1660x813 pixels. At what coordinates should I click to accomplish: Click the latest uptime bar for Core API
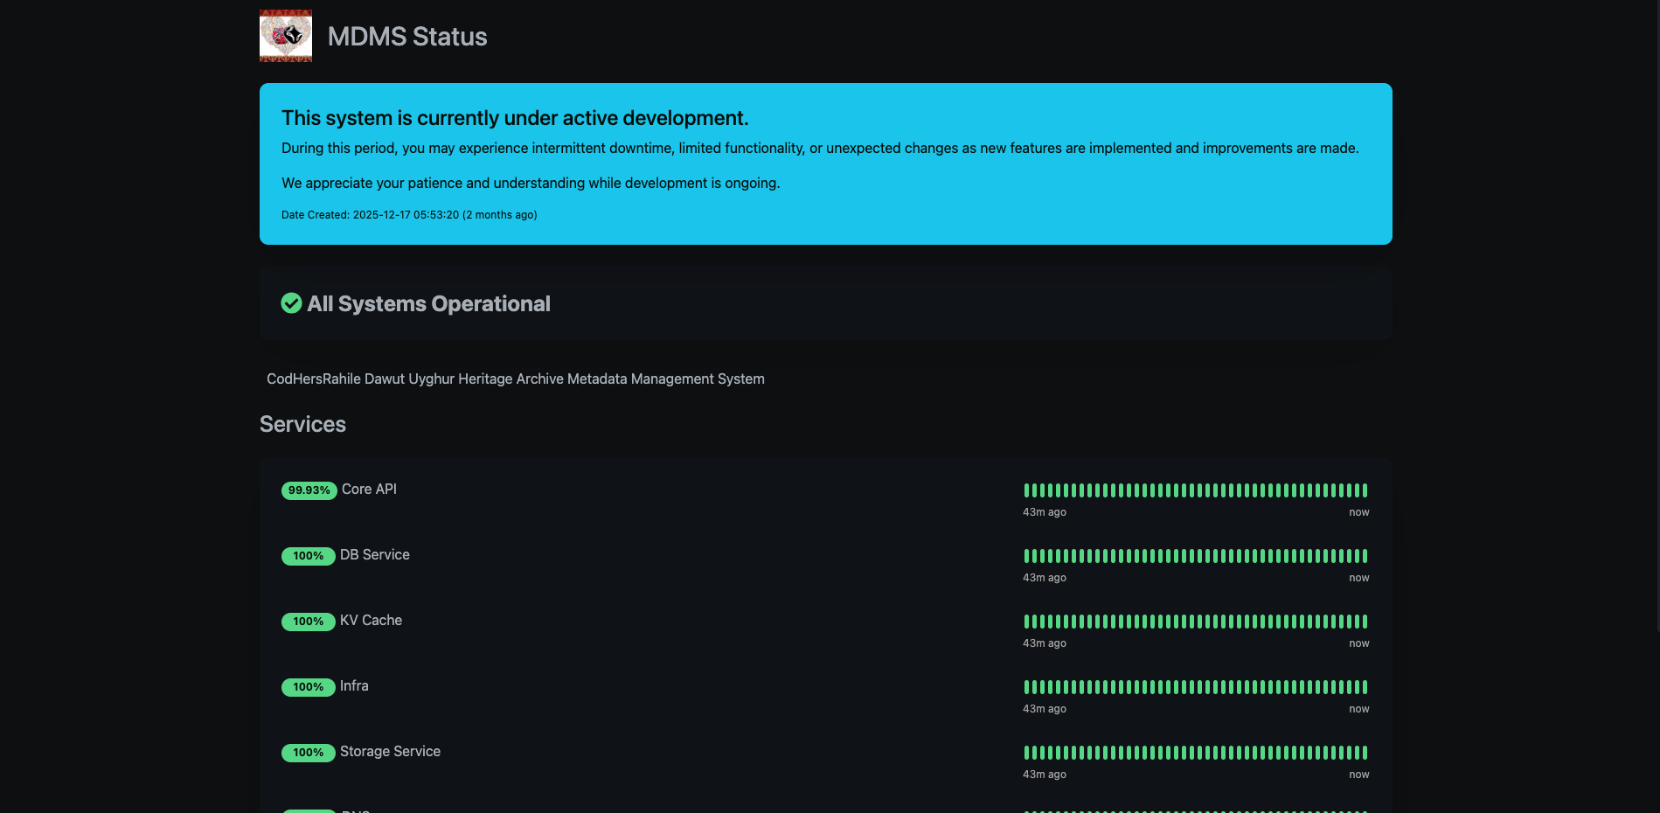point(1363,490)
